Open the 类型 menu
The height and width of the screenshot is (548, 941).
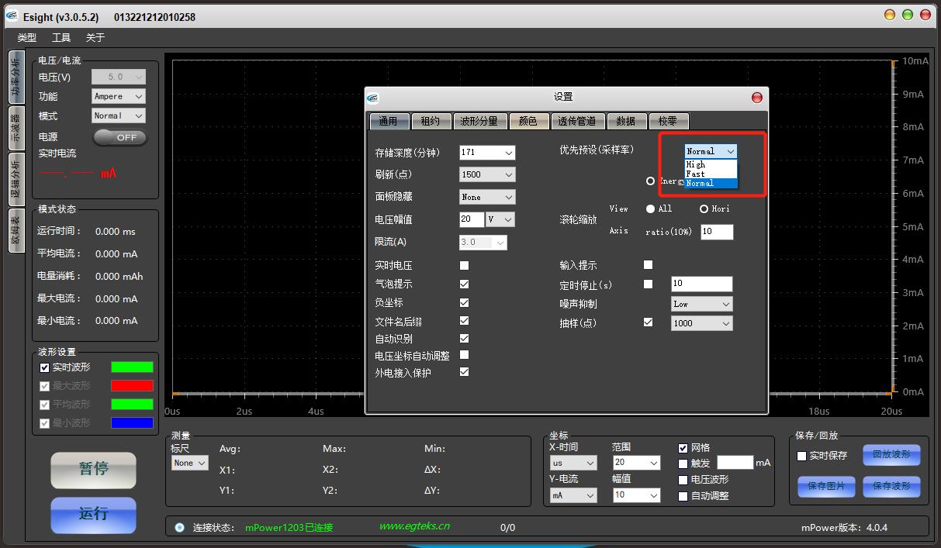(27, 37)
